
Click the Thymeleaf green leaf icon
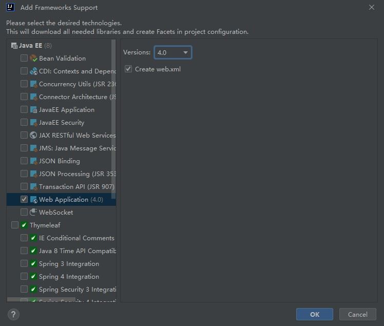pos(24,225)
